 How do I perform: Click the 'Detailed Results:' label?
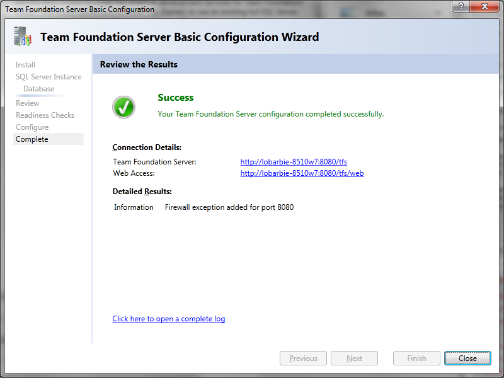[x=142, y=192]
